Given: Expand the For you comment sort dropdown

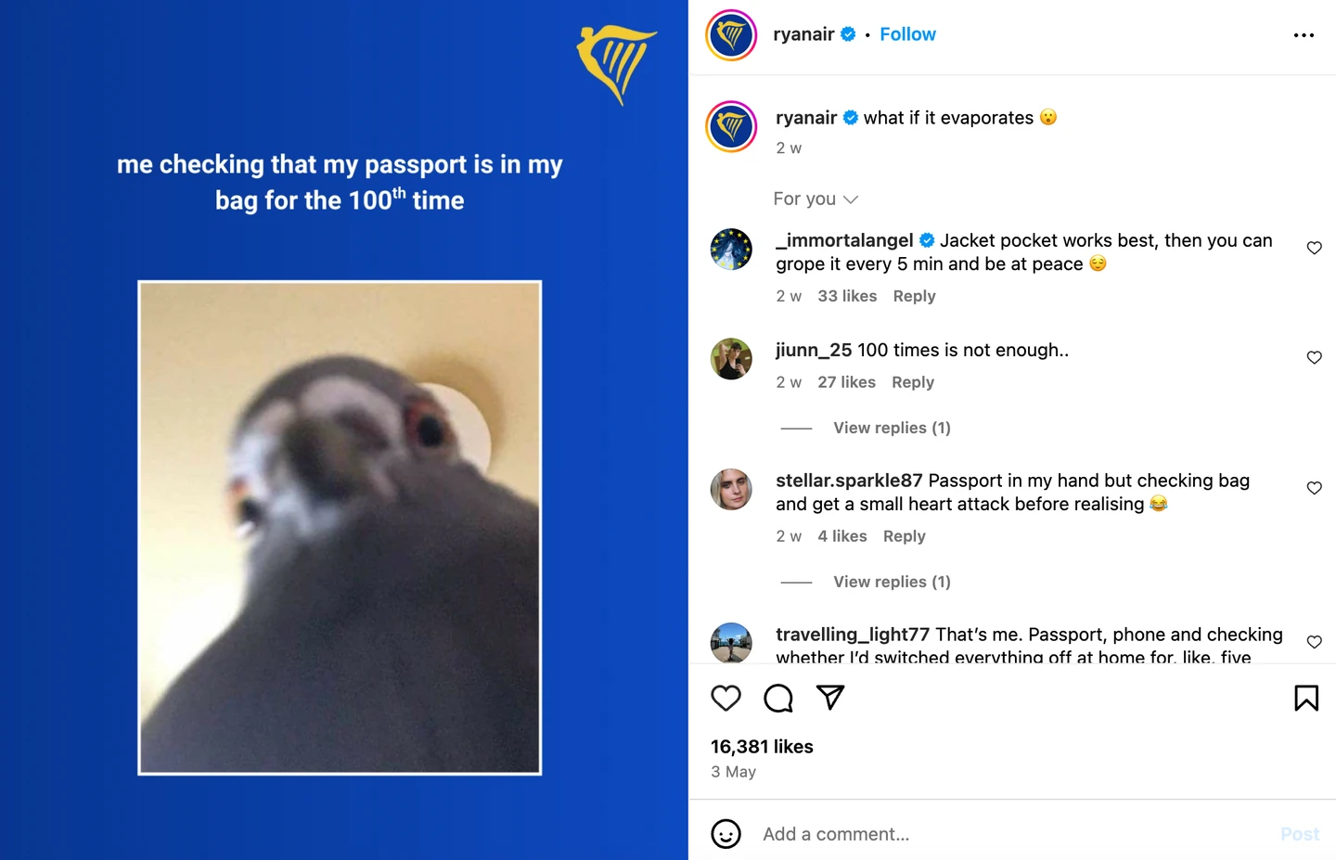Looking at the screenshot, I should (x=816, y=199).
